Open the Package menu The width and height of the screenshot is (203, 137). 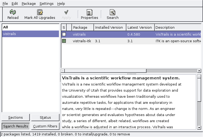(x=28, y=4)
